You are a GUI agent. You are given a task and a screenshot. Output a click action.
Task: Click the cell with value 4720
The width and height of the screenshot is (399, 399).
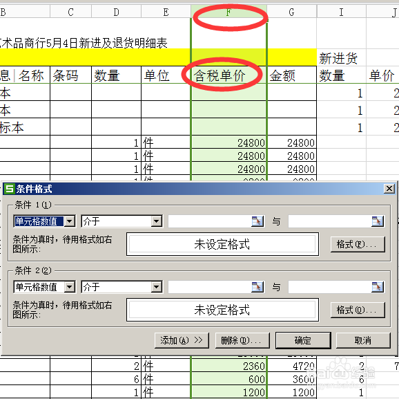[291, 366]
